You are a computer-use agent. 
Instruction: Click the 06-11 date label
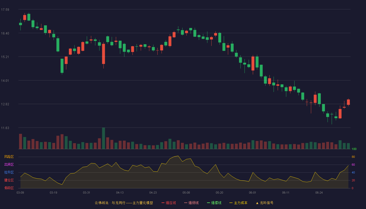click(286, 193)
